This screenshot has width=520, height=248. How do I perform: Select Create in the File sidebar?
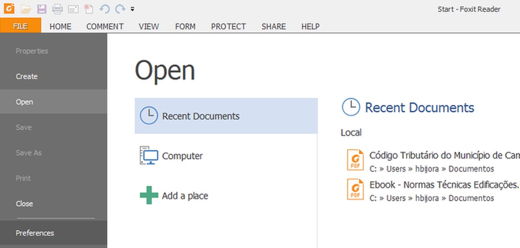(x=53, y=77)
